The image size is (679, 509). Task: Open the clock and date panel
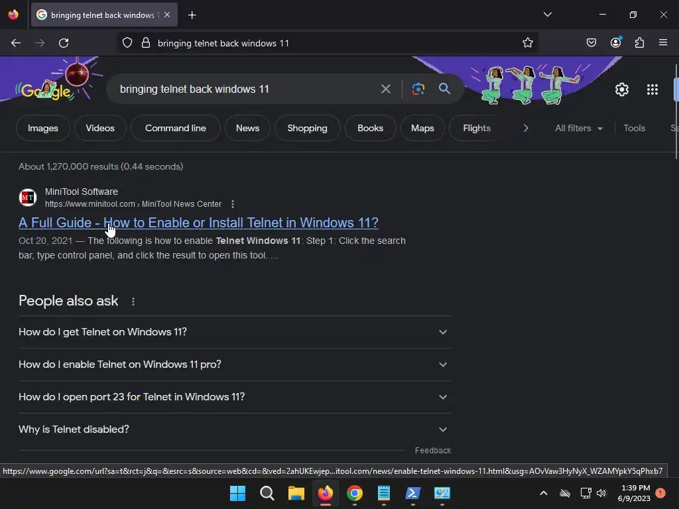(x=635, y=493)
